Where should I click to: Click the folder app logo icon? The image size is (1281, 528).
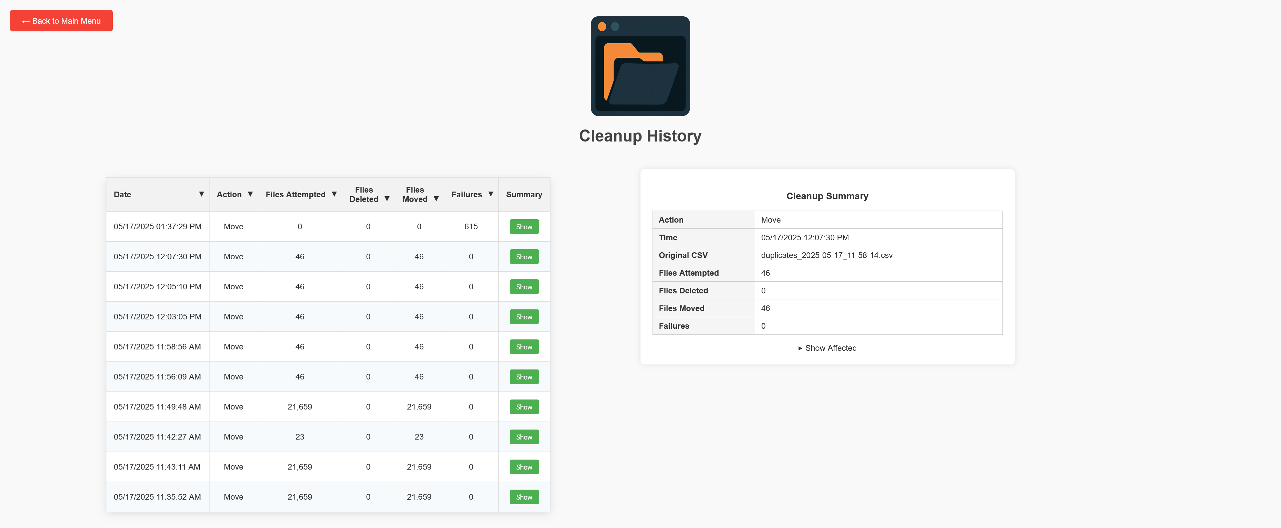tap(640, 66)
